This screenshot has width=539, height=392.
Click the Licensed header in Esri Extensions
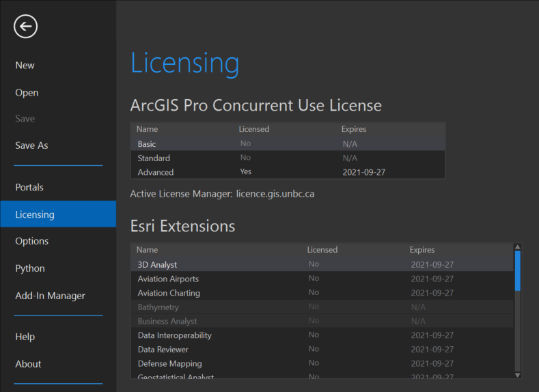pos(322,250)
